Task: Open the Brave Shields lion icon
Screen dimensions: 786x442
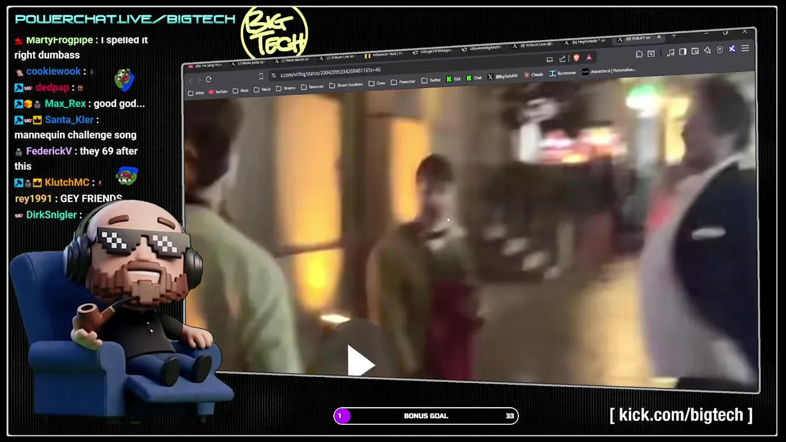Action: click(576, 58)
